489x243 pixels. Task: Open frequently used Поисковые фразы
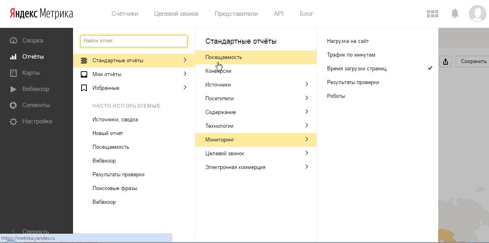click(115, 188)
